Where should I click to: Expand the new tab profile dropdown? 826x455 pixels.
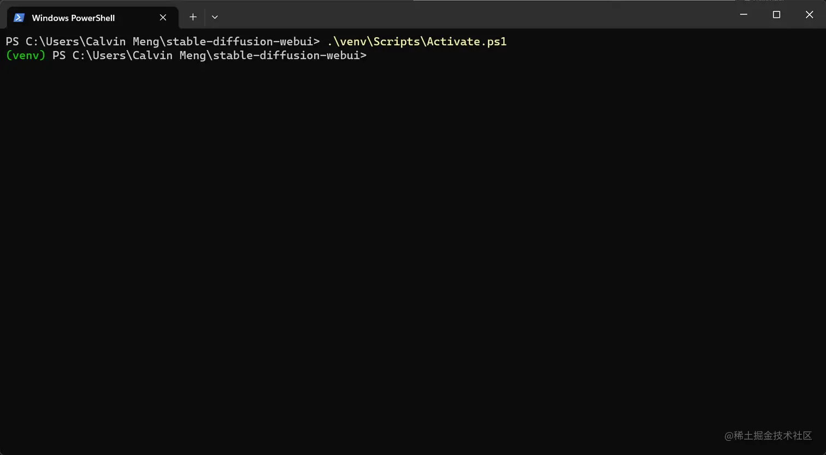point(215,17)
